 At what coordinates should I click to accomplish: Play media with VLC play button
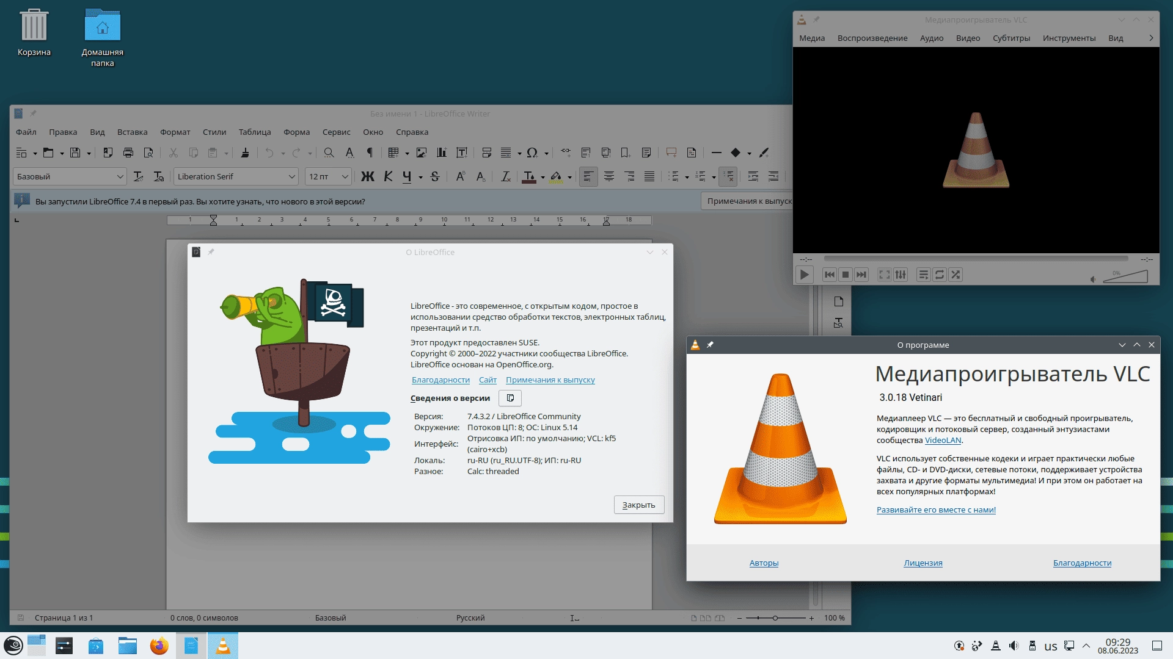804,275
